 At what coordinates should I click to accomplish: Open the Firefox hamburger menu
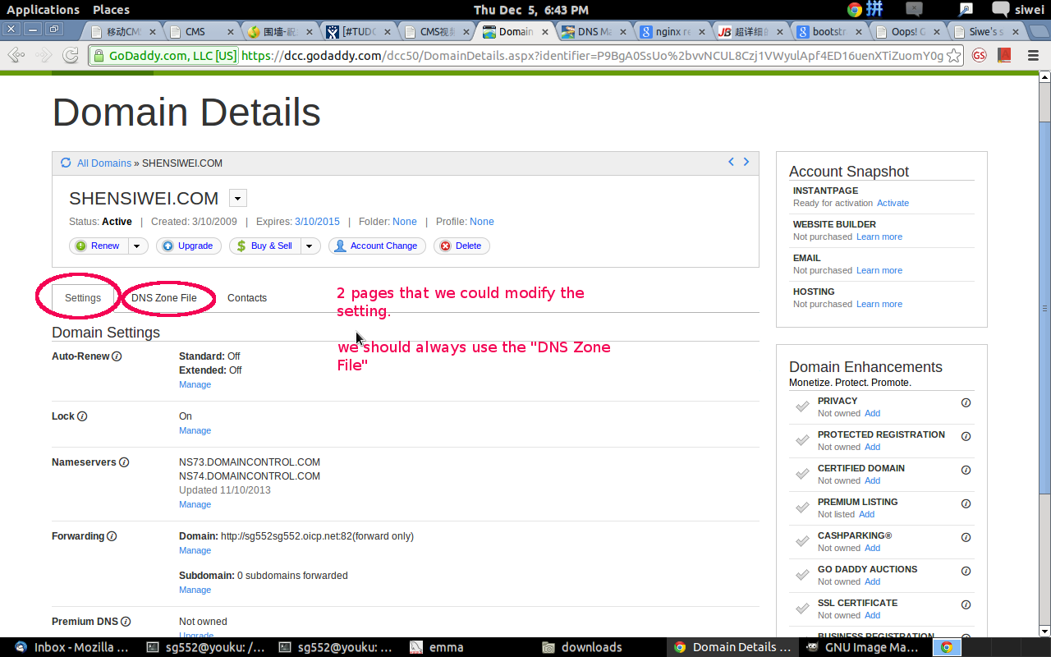[x=1033, y=55]
